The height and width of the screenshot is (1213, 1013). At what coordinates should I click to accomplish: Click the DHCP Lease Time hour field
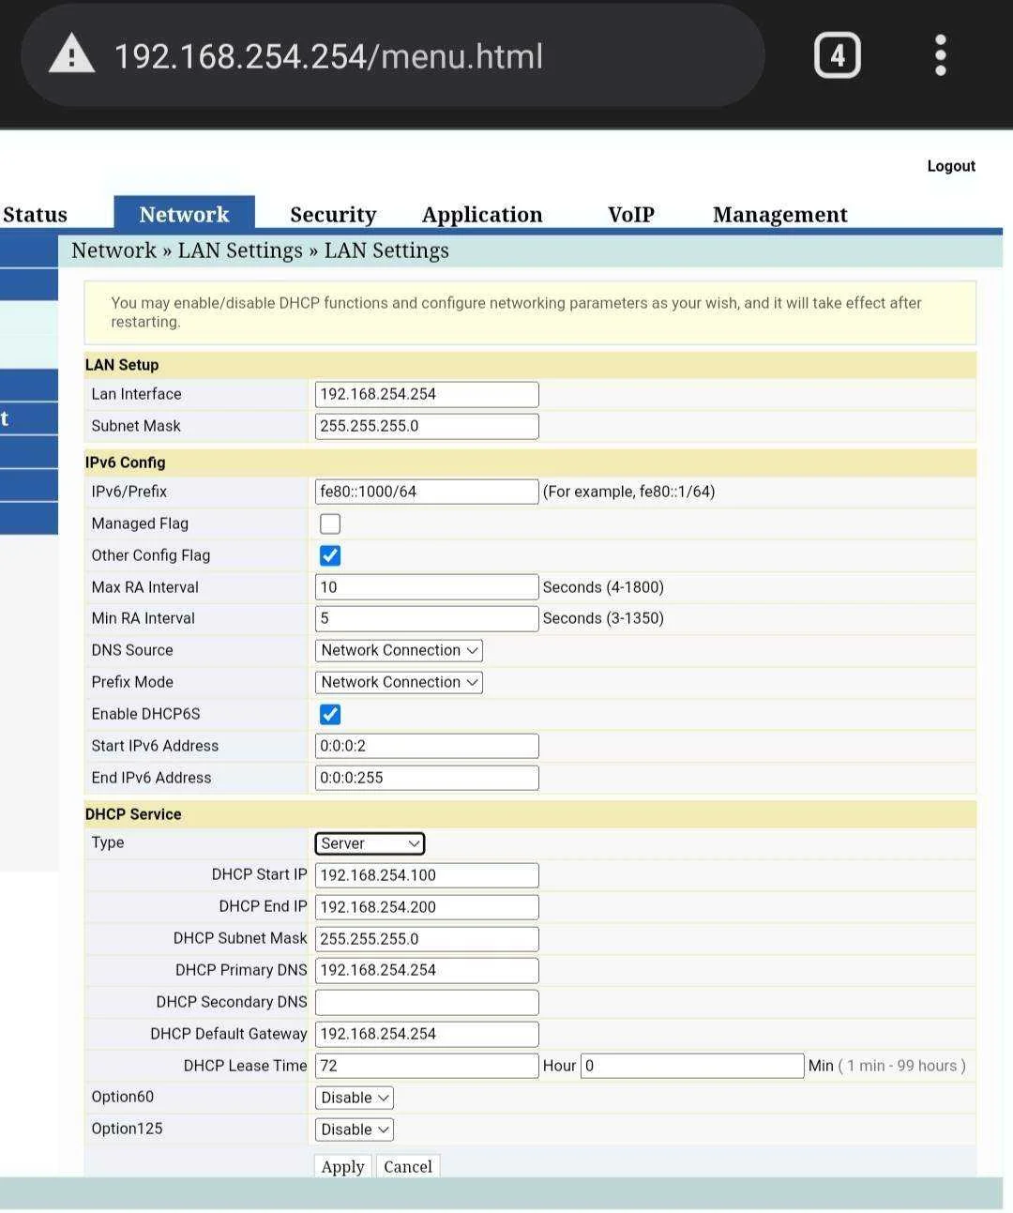[x=427, y=1066]
